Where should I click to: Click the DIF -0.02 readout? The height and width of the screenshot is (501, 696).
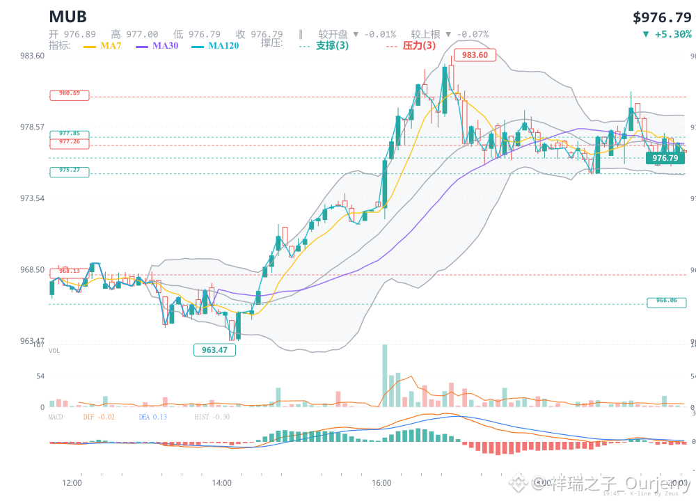pyautogui.click(x=99, y=417)
